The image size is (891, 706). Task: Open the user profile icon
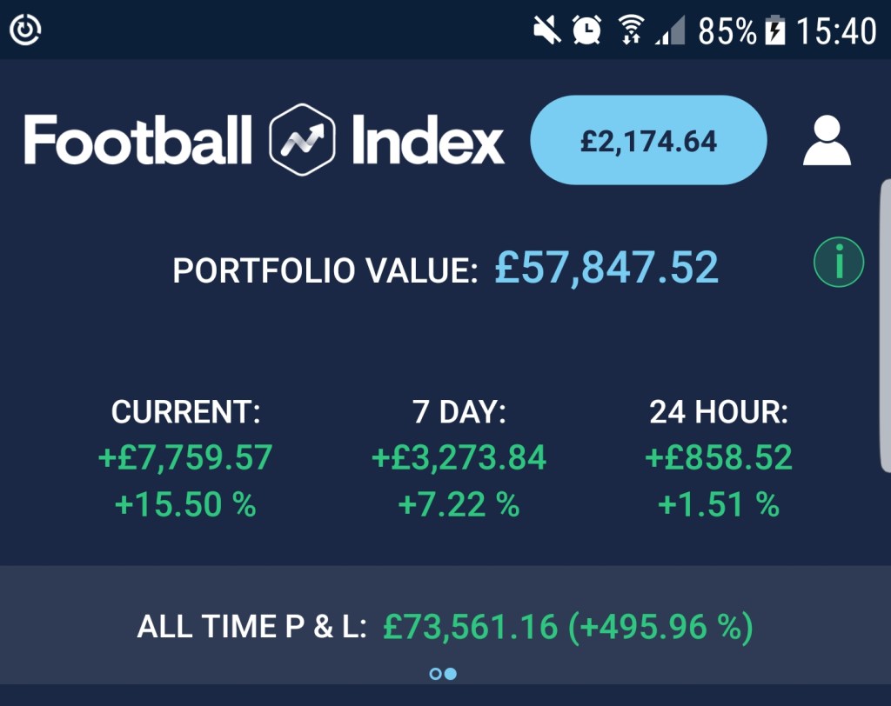point(826,141)
